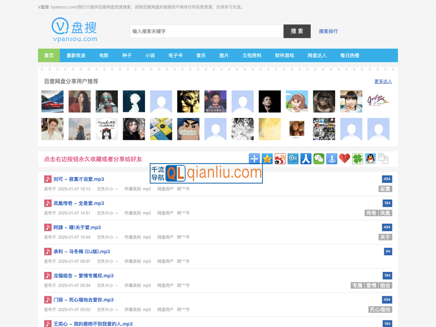Go to the 每日热搜 tab
The width and height of the screenshot is (436, 327).
point(349,56)
